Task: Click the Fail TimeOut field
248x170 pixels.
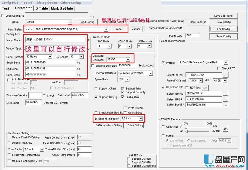Action: (192, 36)
